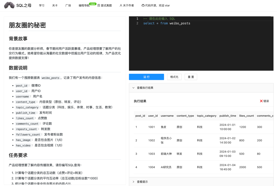Open the 广场 page
Screen dimensions: 277x186
click(68, 5)
